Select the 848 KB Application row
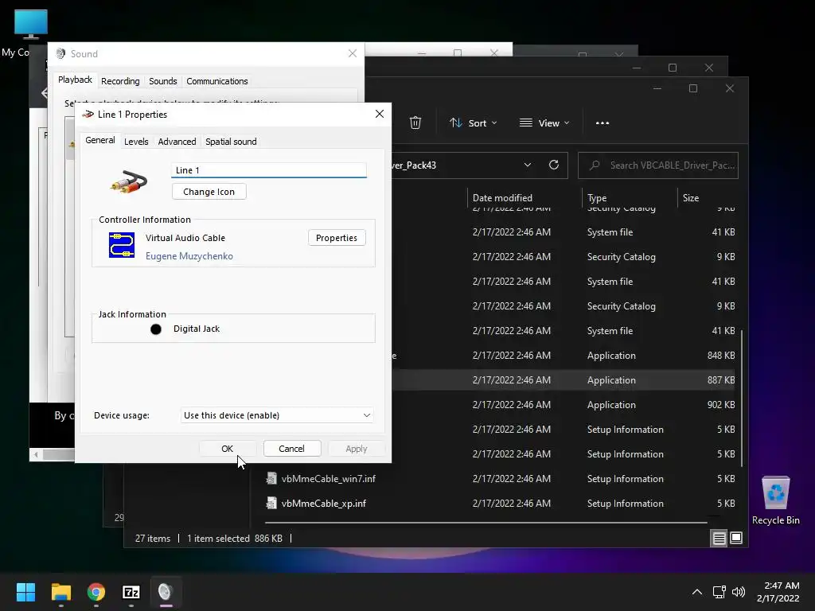The height and width of the screenshot is (611, 815). click(565, 356)
